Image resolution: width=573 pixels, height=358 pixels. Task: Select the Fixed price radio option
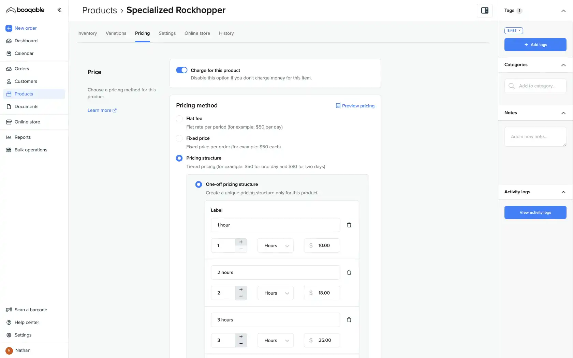click(x=179, y=138)
